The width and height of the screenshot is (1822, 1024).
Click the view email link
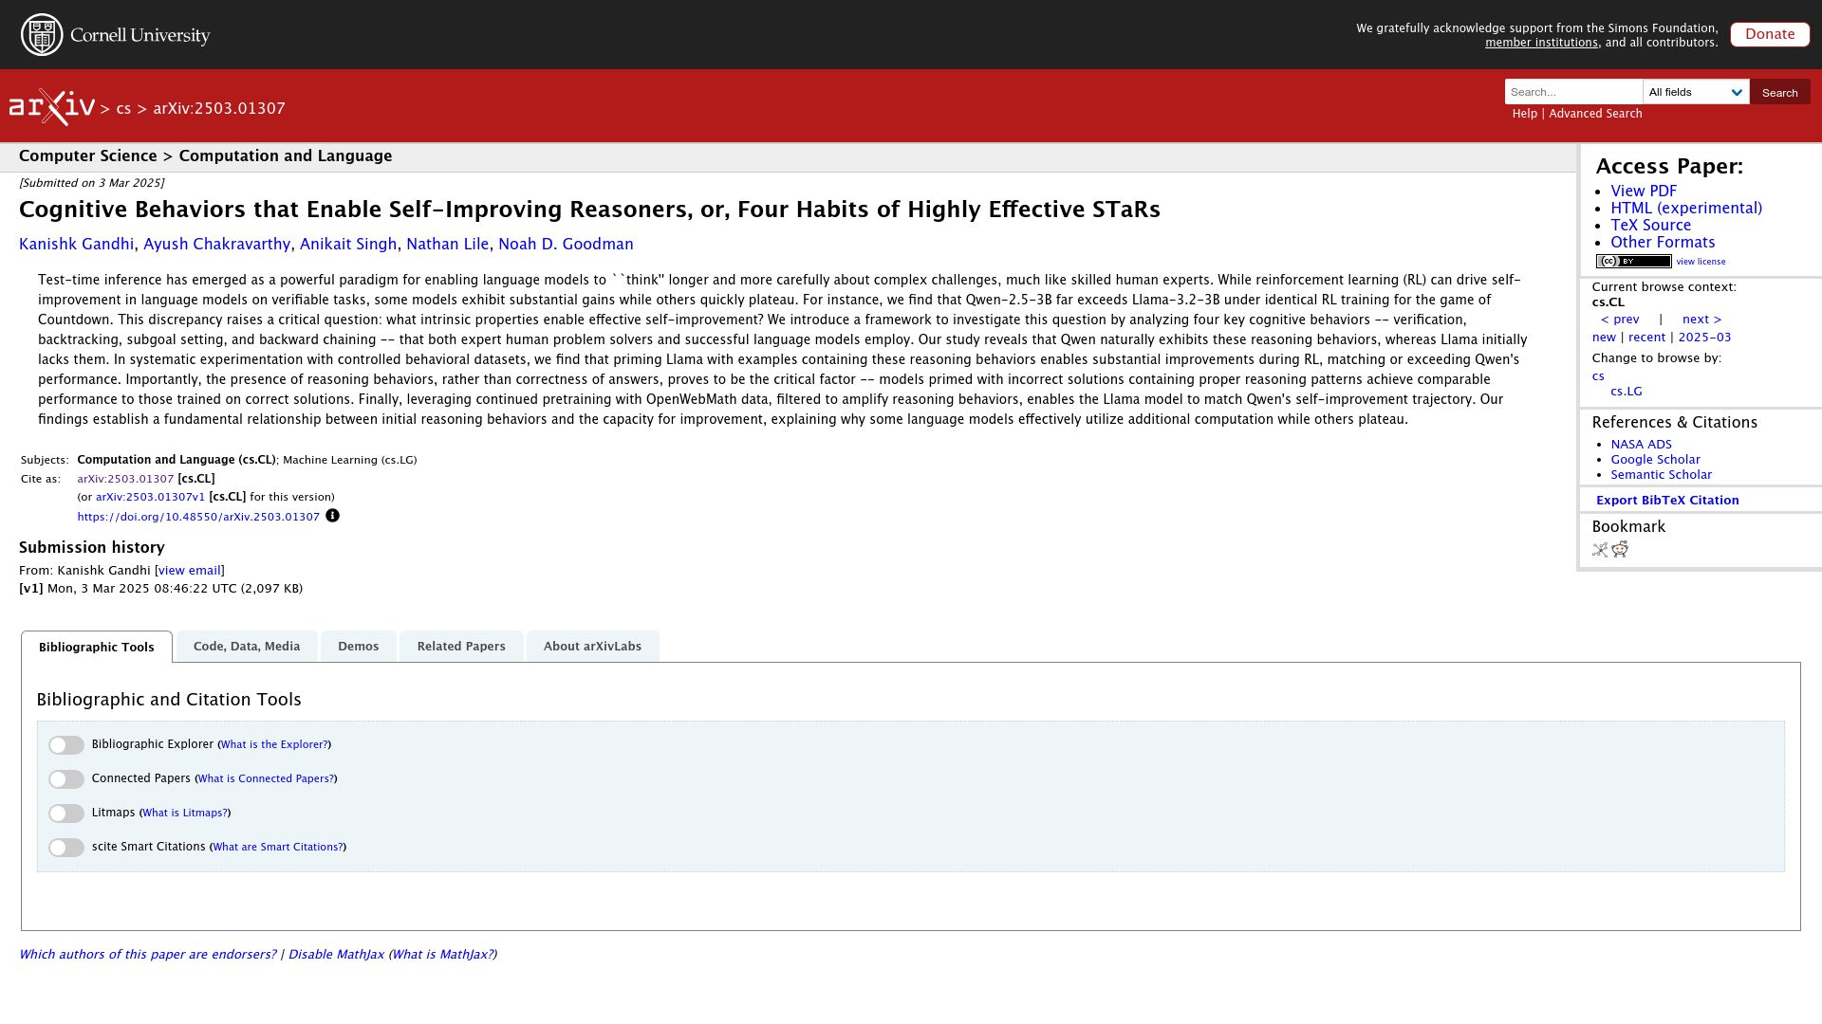(190, 571)
